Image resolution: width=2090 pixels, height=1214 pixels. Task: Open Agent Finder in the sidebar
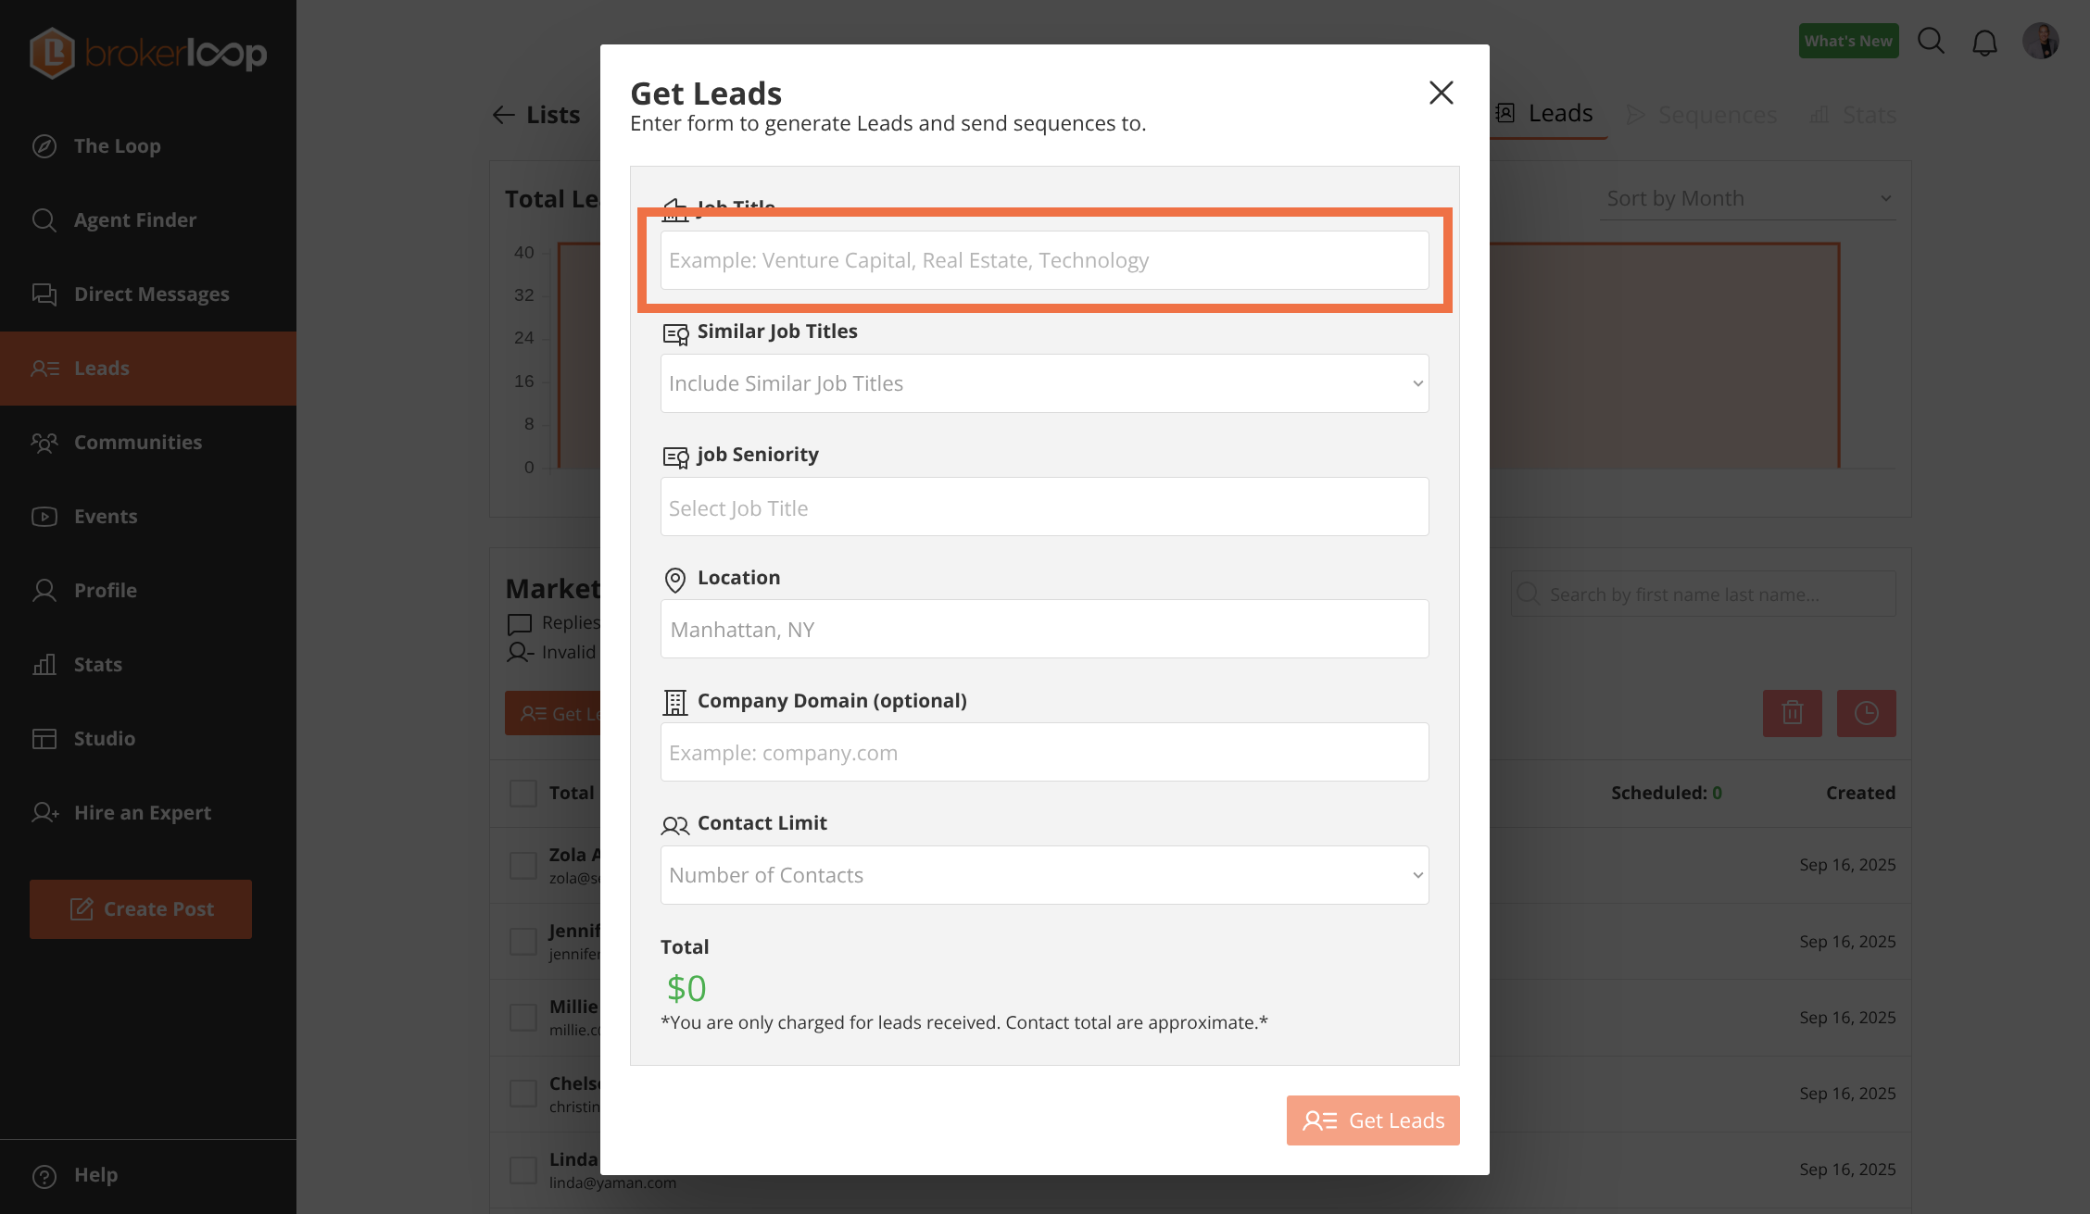tap(135, 220)
